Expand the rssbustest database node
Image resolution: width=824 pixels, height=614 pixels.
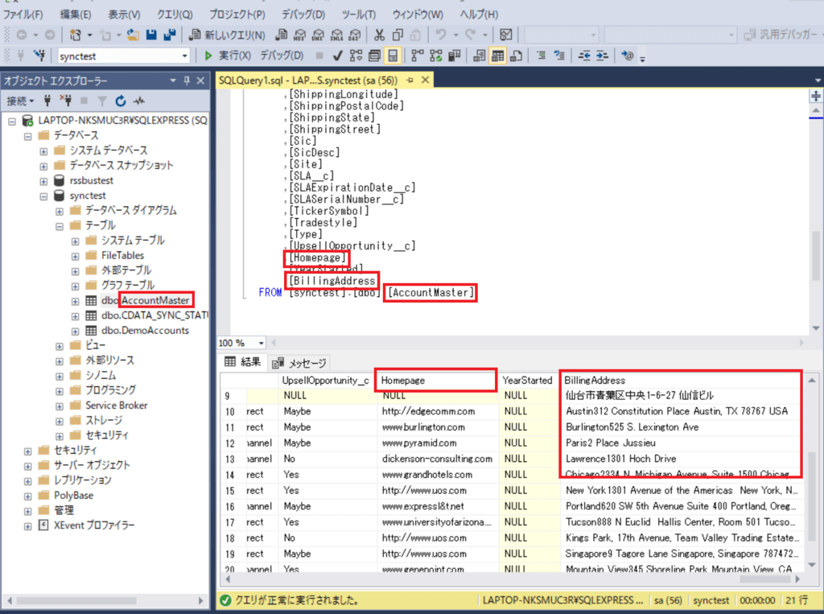[x=44, y=180]
